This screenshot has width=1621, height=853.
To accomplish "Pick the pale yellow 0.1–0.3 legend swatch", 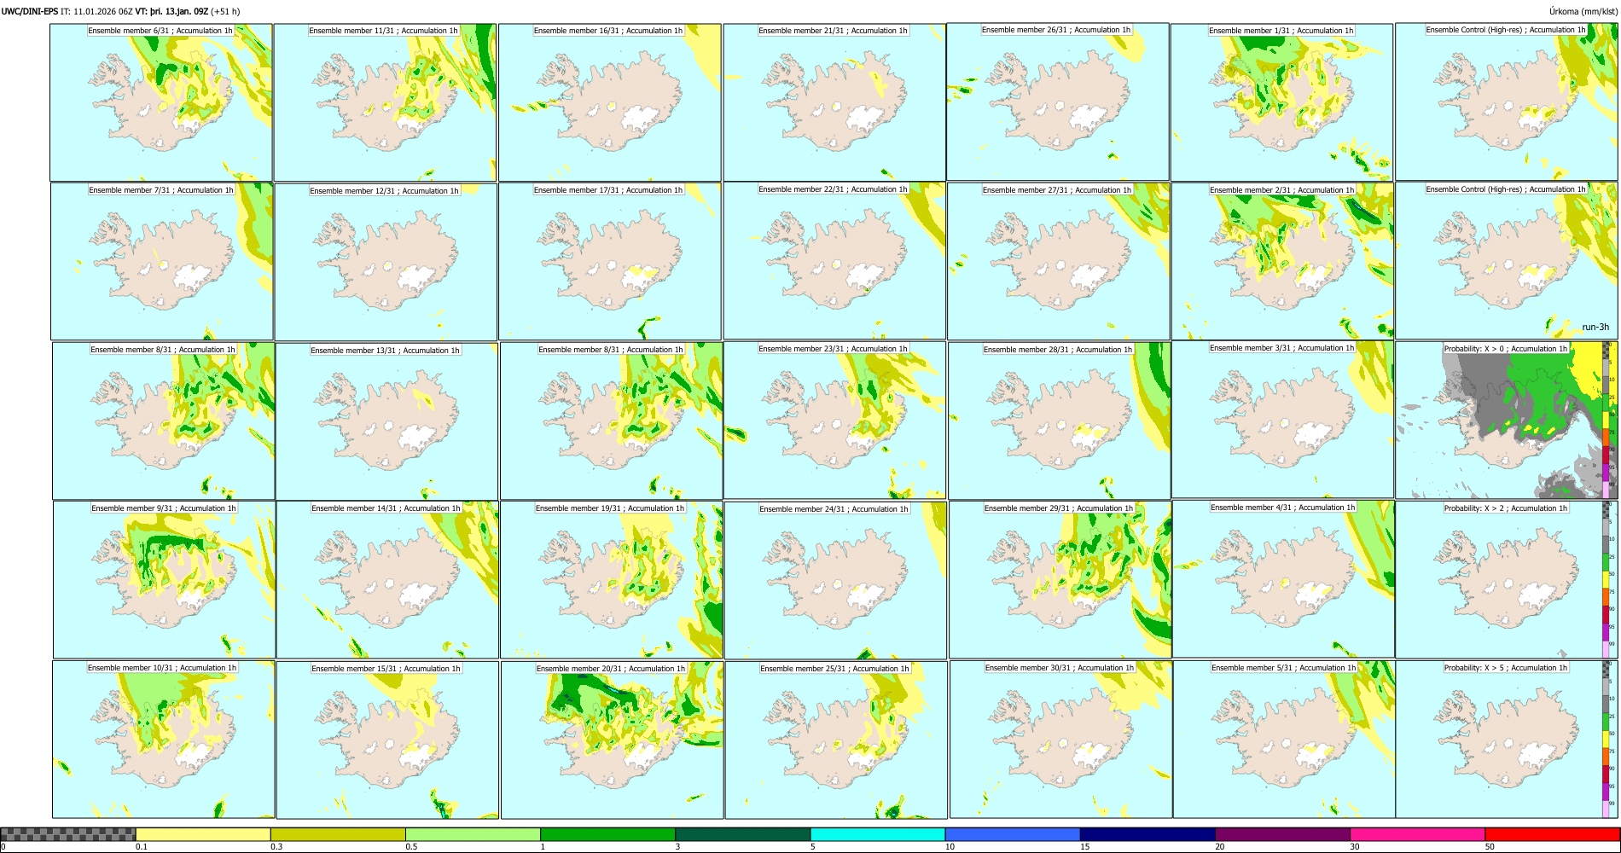I will [x=203, y=834].
